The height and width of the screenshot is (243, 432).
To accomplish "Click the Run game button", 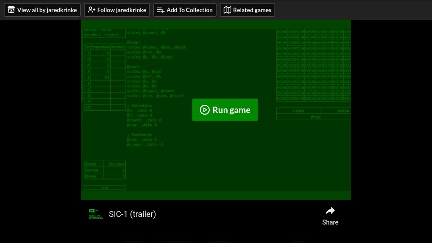I will click(x=225, y=110).
